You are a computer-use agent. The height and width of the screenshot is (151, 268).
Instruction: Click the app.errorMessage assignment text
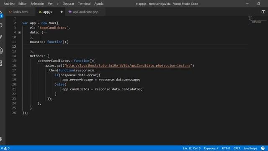pyautogui.click(x=101, y=80)
